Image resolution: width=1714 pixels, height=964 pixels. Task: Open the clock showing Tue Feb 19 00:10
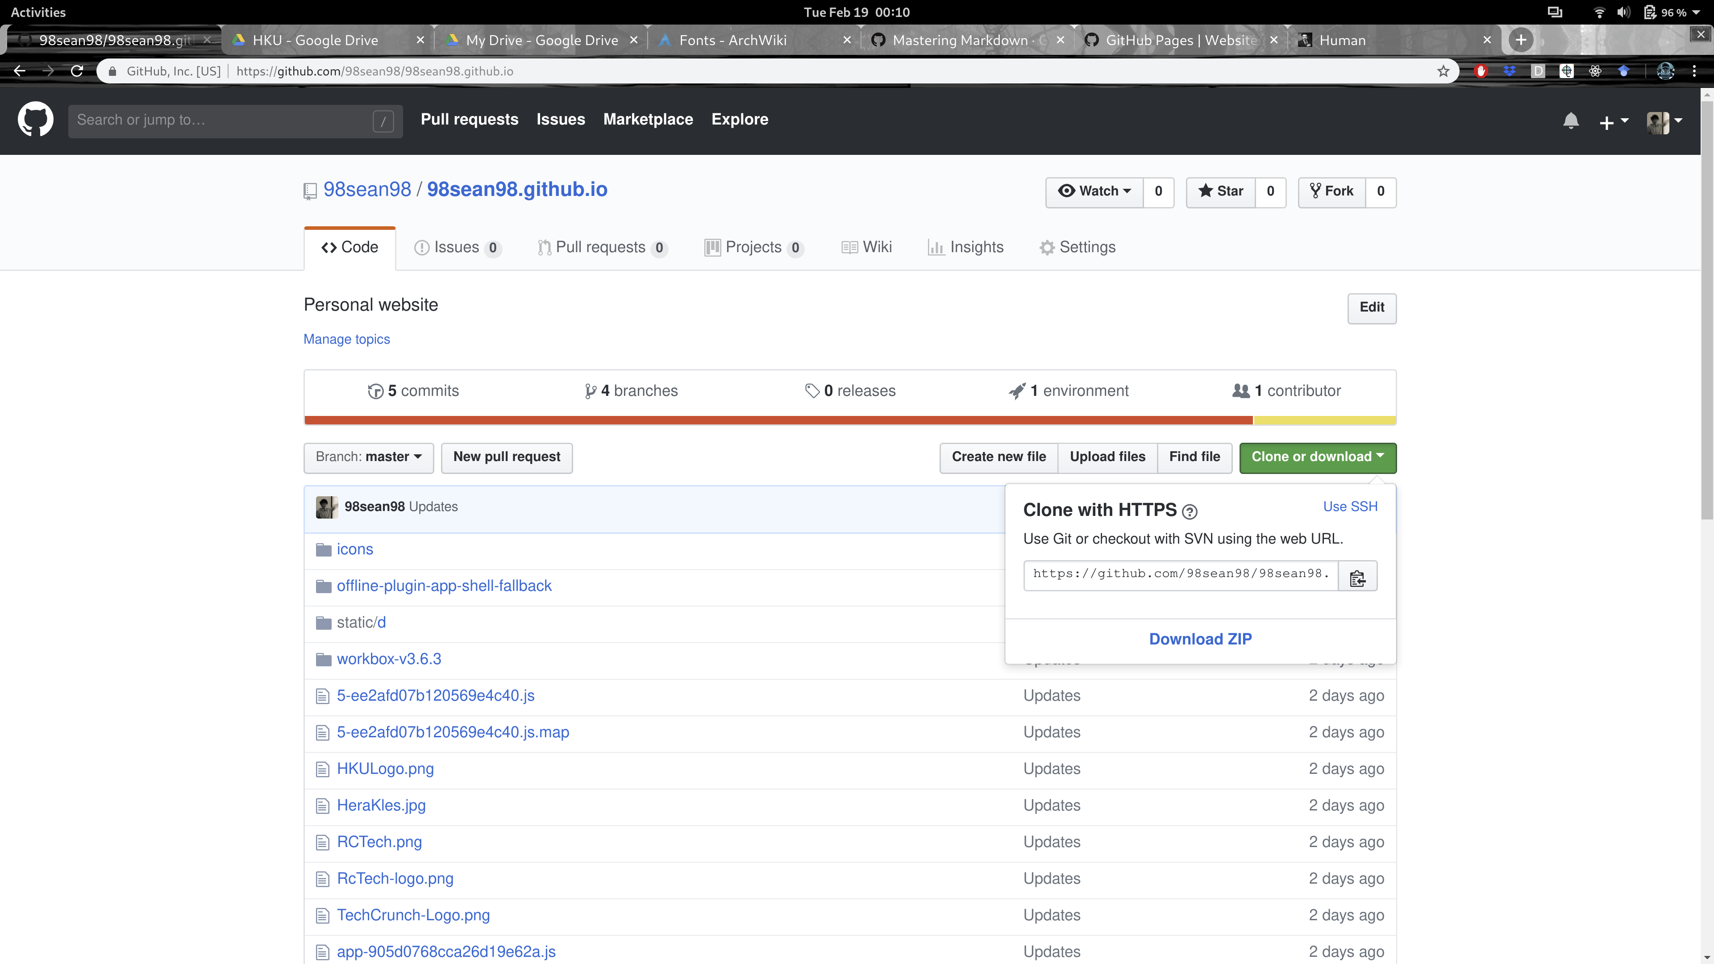[857, 12]
